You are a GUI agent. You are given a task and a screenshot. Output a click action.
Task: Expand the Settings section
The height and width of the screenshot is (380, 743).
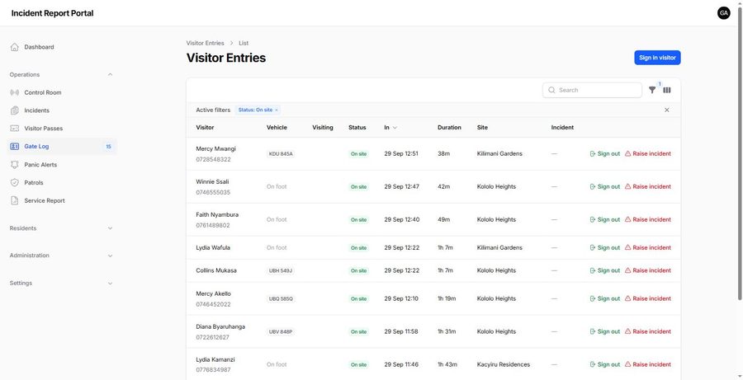coord(110,283)
